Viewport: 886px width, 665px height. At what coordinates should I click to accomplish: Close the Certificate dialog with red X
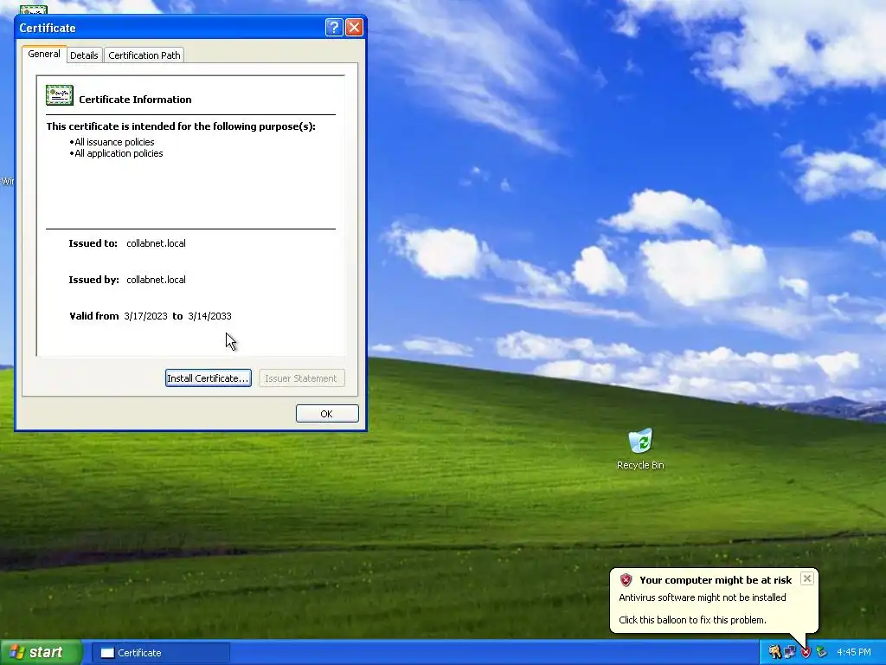[x=354, y=27]
